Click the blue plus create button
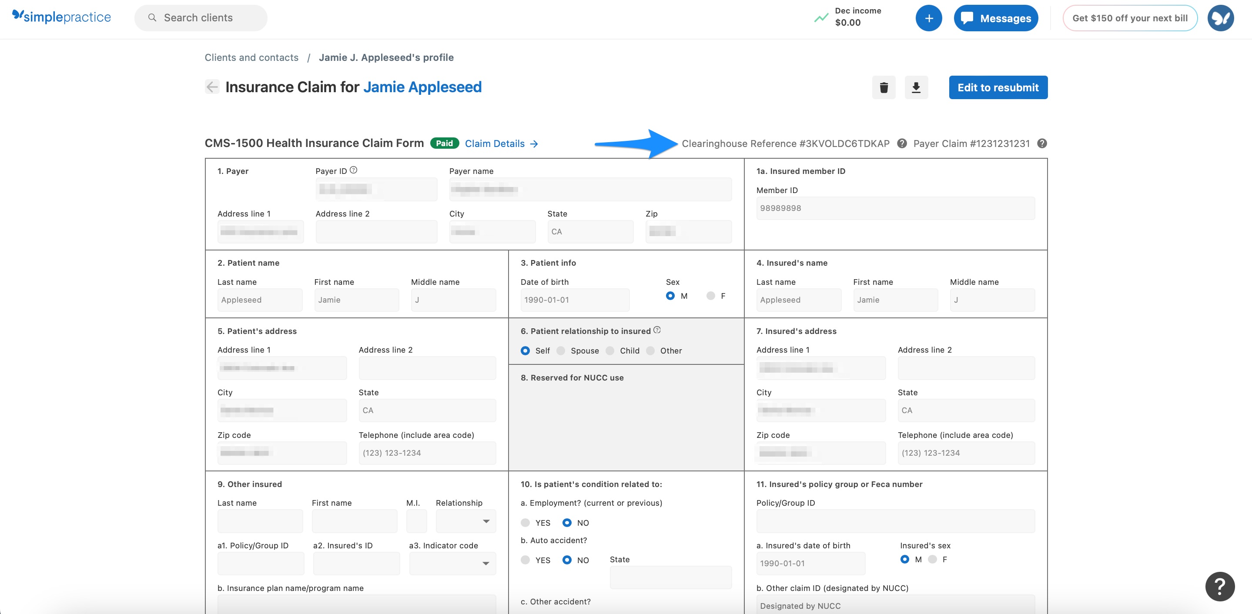Image resolution: width=1252 pixels, height=614 pixels. (x=928, y=18)
